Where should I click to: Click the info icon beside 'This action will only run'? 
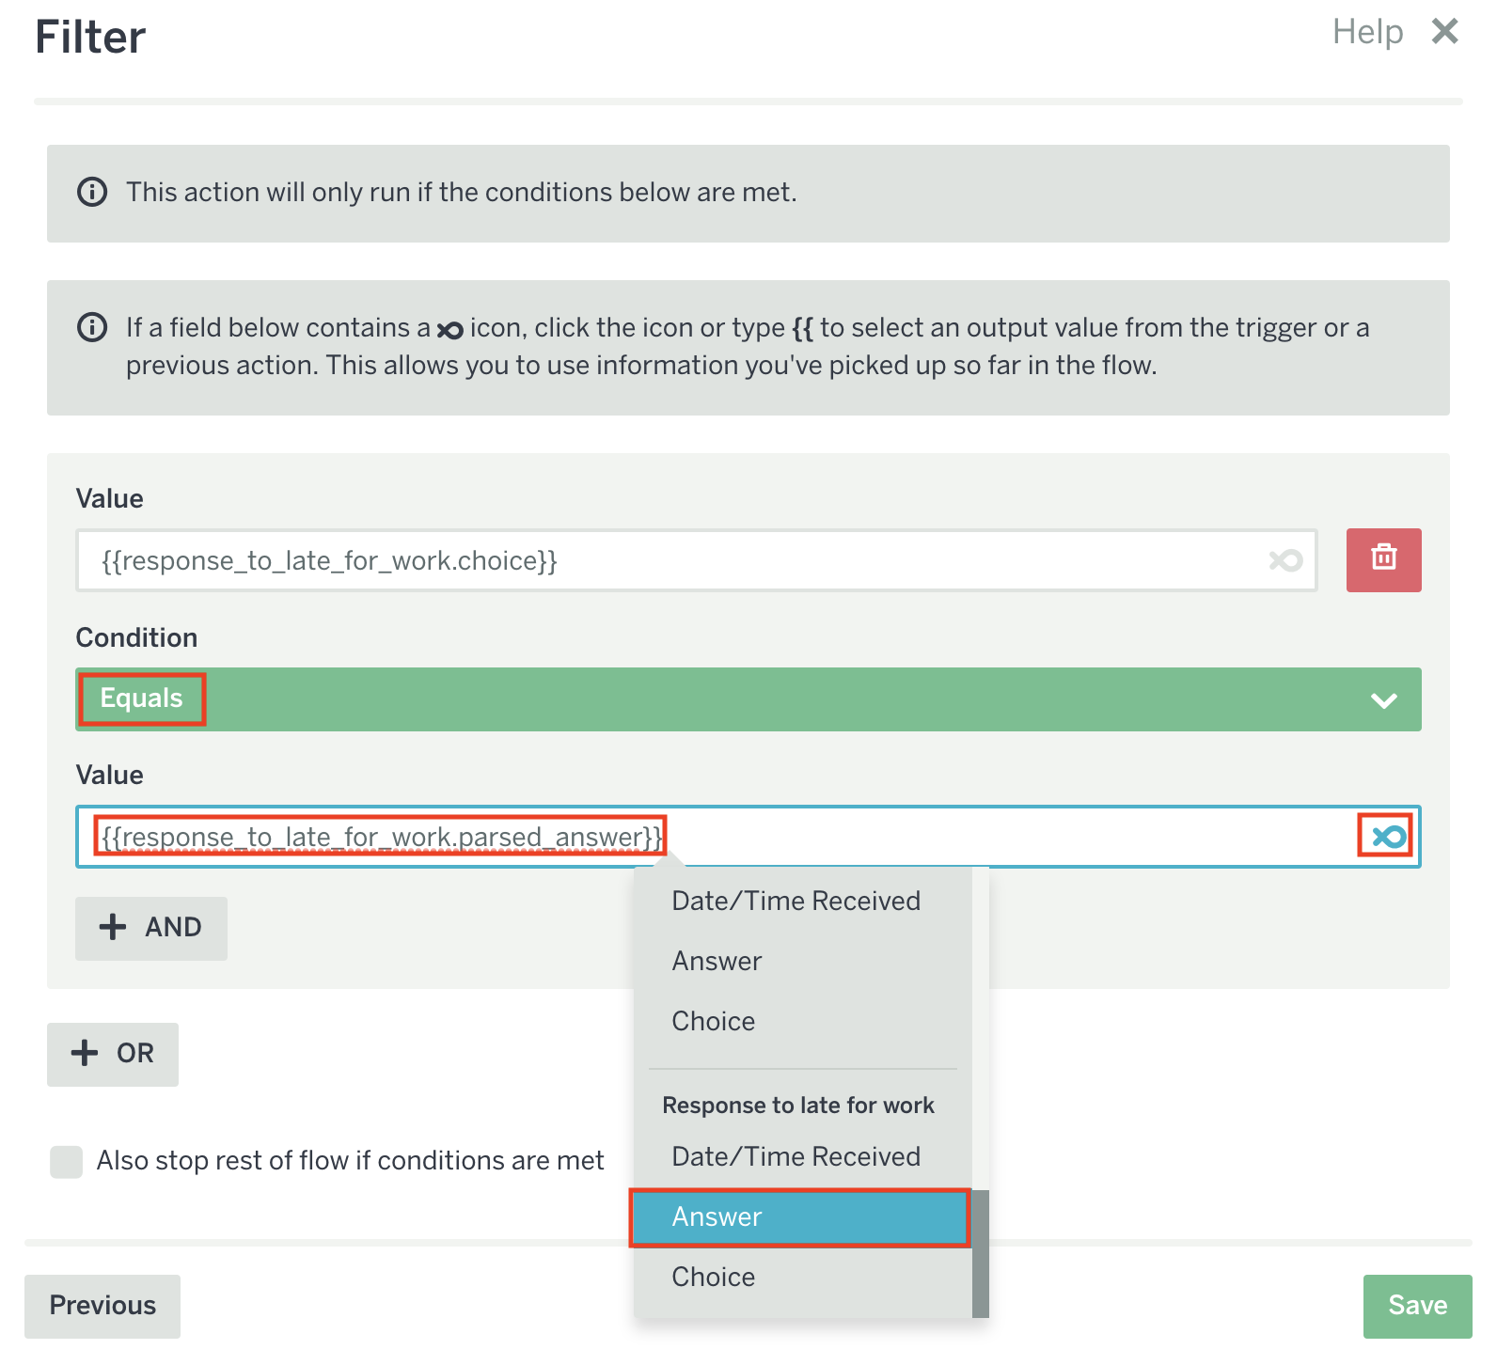(92, 192)
